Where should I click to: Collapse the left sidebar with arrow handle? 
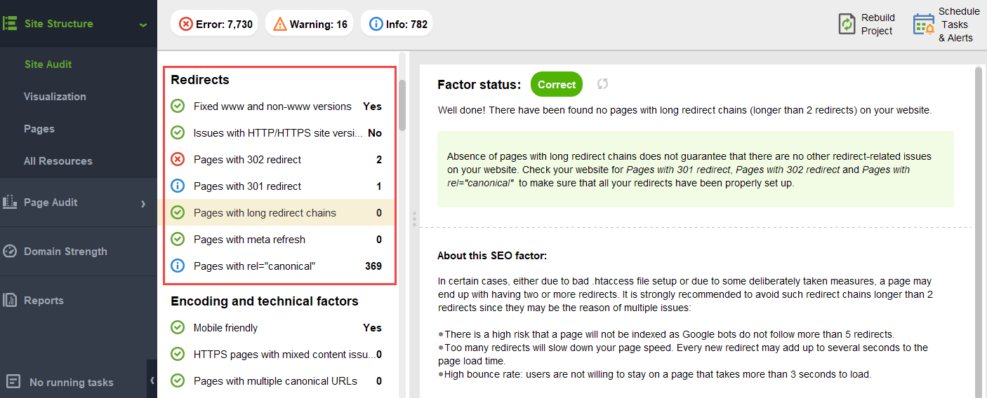tap(152, 380)
